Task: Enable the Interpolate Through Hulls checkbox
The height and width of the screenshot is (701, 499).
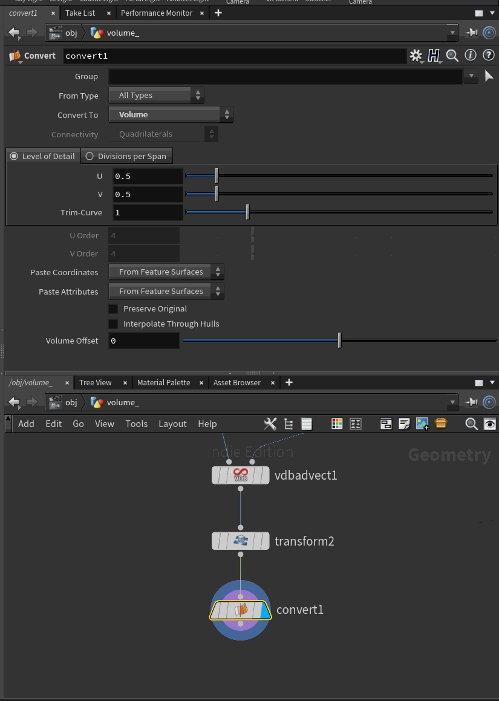Action: click(x=113, y=324)
